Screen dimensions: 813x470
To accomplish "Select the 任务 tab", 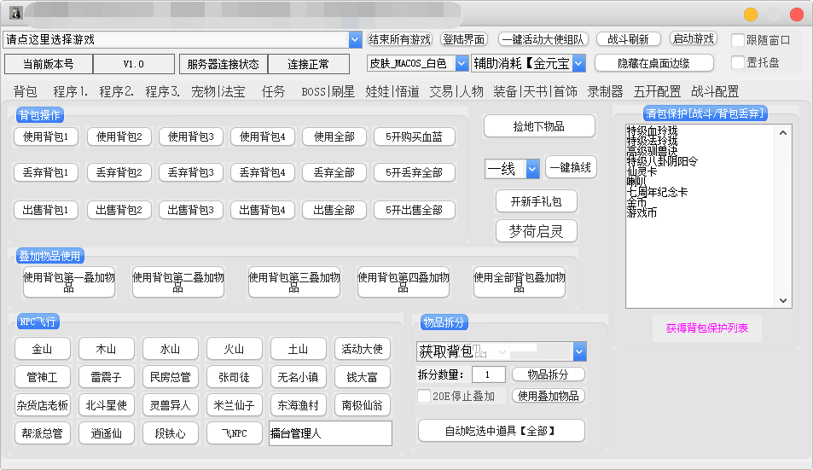I will pos(273,92).
